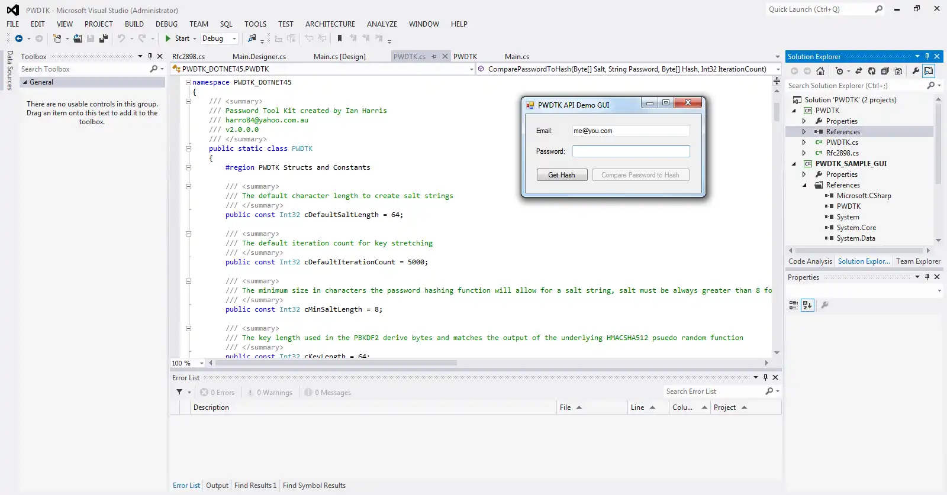Open the Start button dropdown arrow

pyautogui.click(x=195, y=38)
